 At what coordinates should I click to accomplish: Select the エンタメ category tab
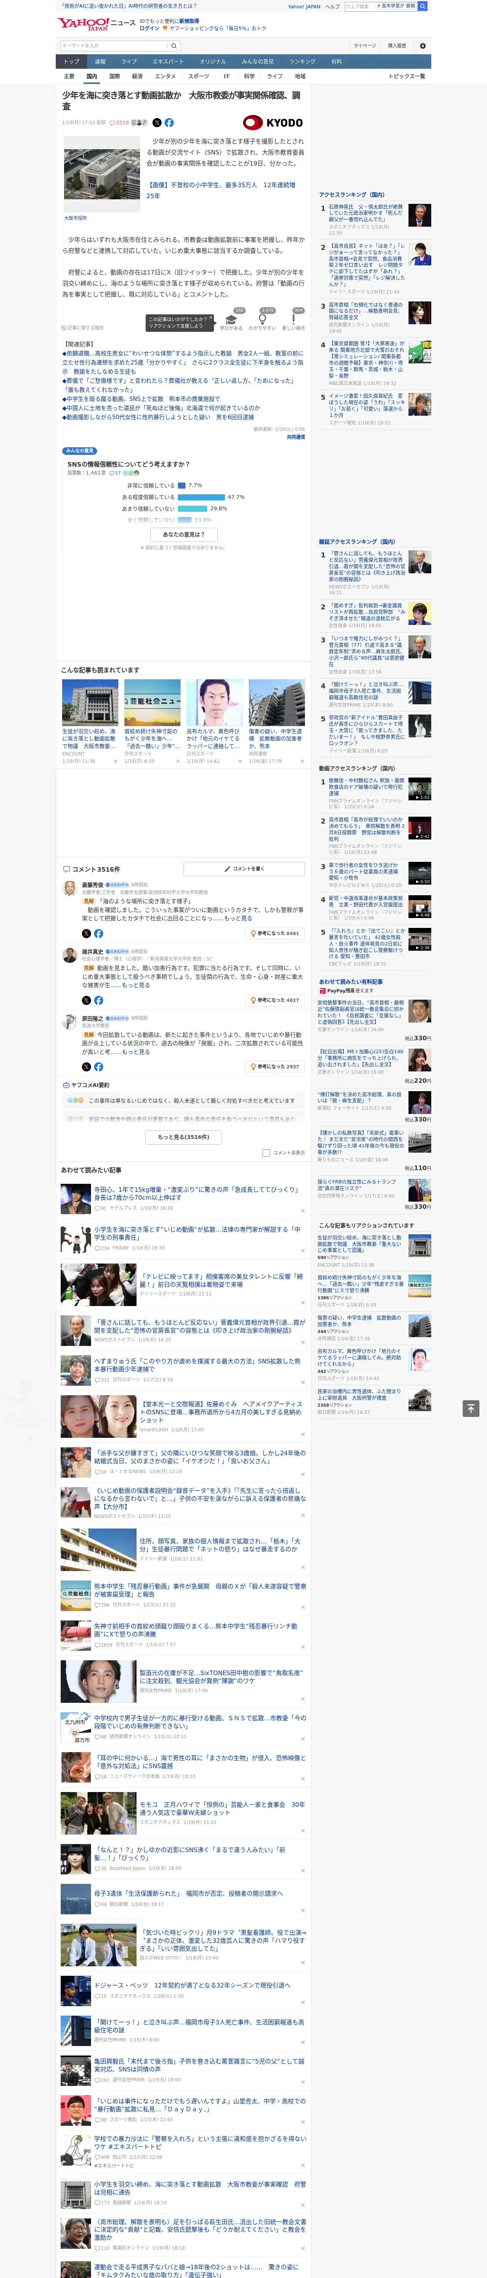[165, 77]
